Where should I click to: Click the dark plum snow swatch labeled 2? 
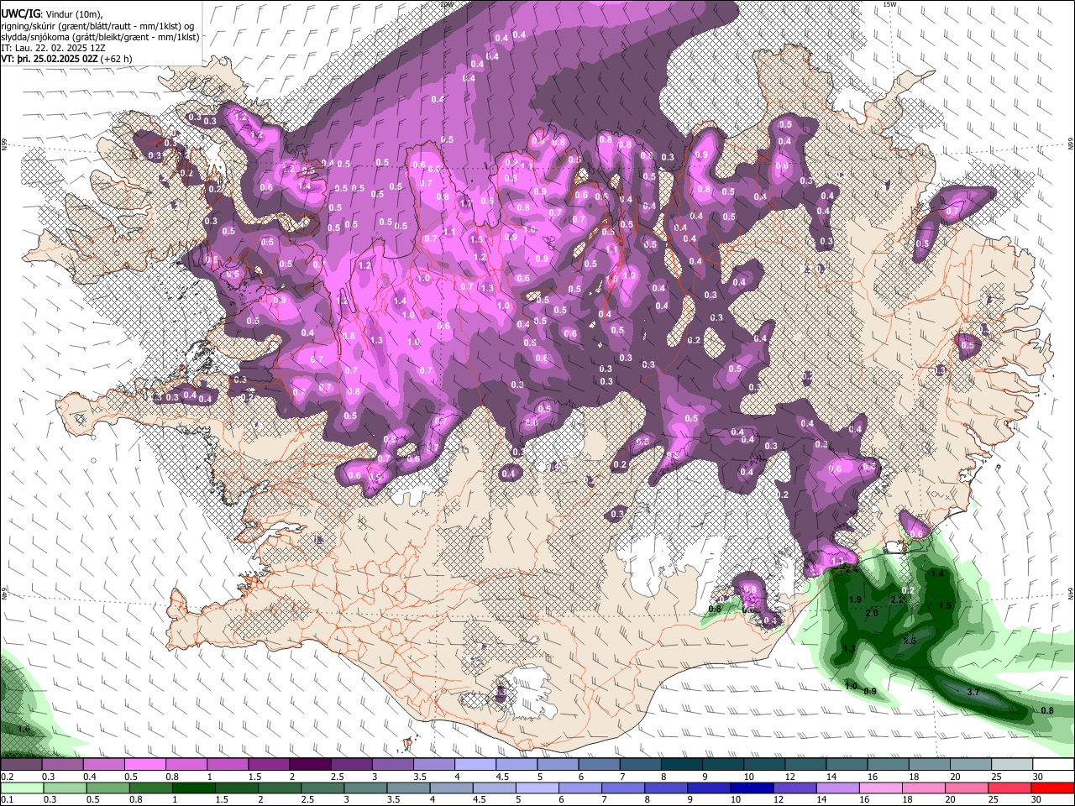coord(310,765)
